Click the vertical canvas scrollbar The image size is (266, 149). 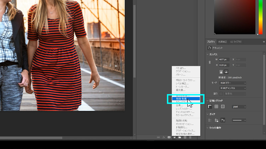click(135, 41)
